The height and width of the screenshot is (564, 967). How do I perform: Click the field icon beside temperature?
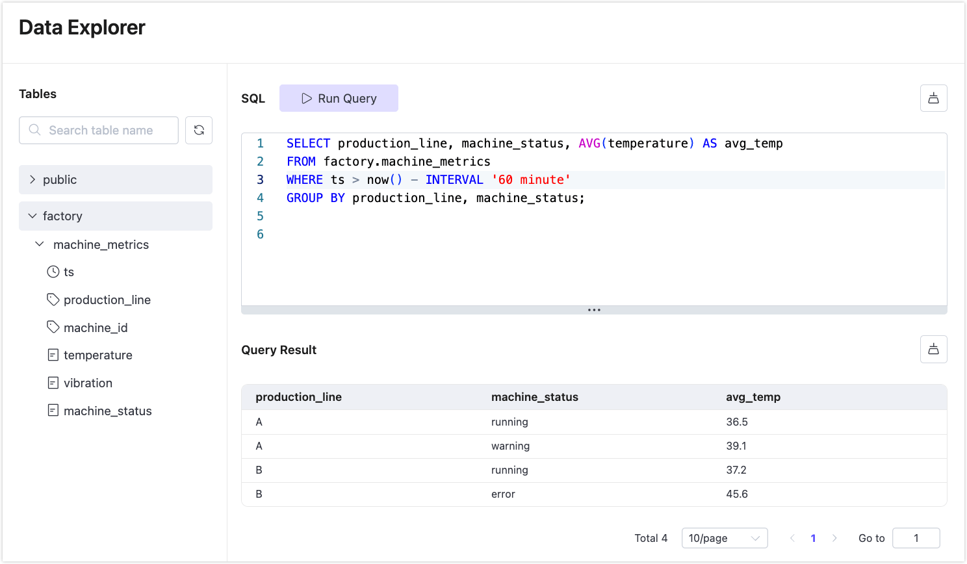pyautogui.click(x=53, y=355)
